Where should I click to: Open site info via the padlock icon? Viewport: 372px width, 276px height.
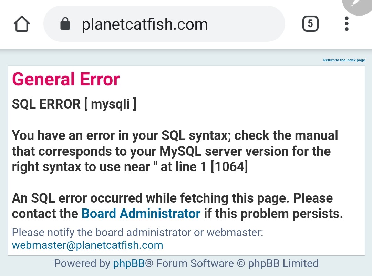point(65,23)
